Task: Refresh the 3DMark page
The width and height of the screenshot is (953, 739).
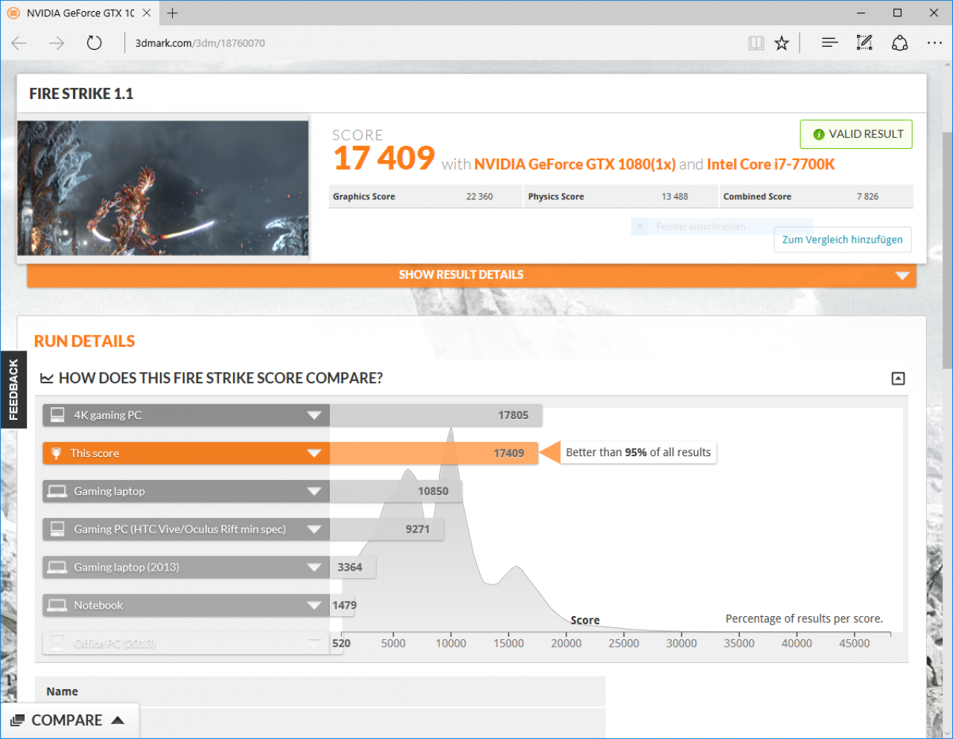Action: coord(94,43)
